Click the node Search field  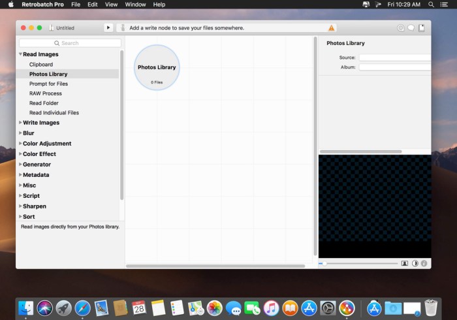click(70, 43)
